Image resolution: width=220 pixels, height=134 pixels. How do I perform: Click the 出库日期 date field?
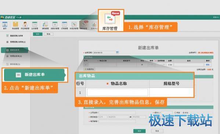[x=105, y=53]
